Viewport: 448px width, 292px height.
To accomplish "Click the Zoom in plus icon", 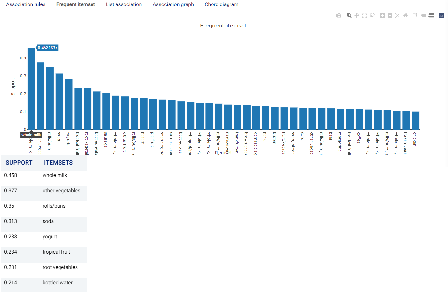I will [x=382, y=15].
